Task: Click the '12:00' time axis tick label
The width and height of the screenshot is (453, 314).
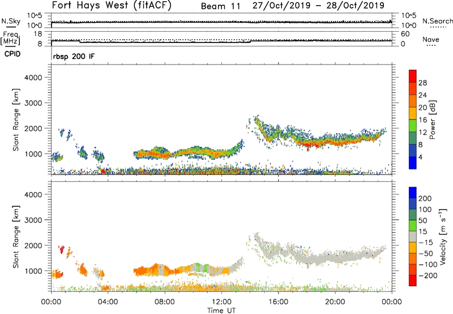Action: (x=221, y=302)
